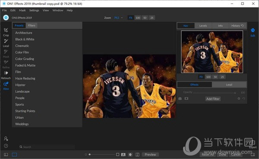This screenshot has width=259, height=159.
Task: Click the thumbnail size slider at bottom
Action: pyautogui.click(x=102, y=155)
